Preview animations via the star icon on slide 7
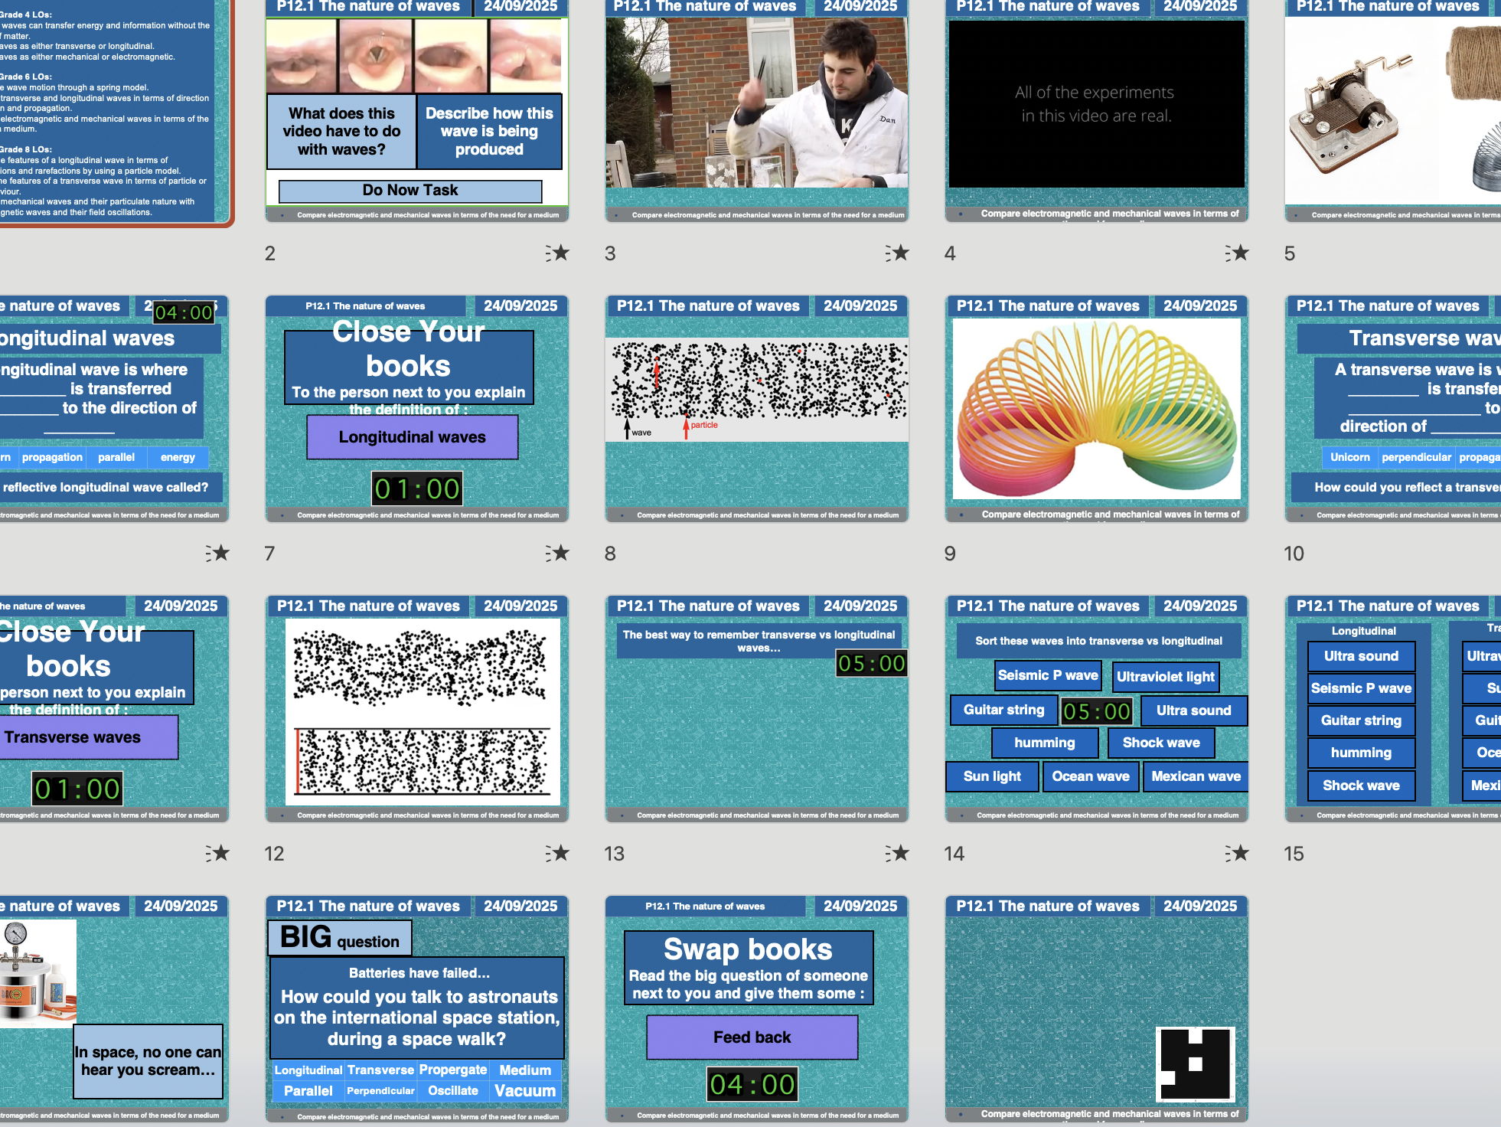 point(560,553)
